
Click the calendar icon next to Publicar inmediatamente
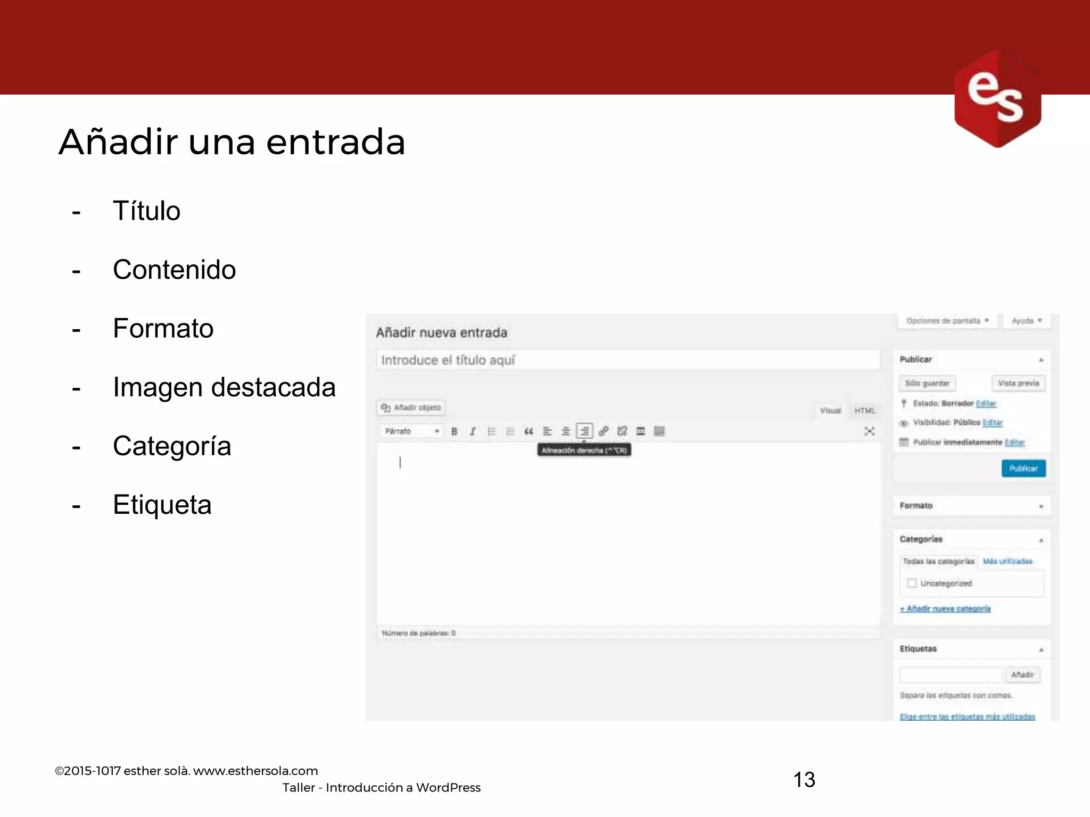pos(904,443)
